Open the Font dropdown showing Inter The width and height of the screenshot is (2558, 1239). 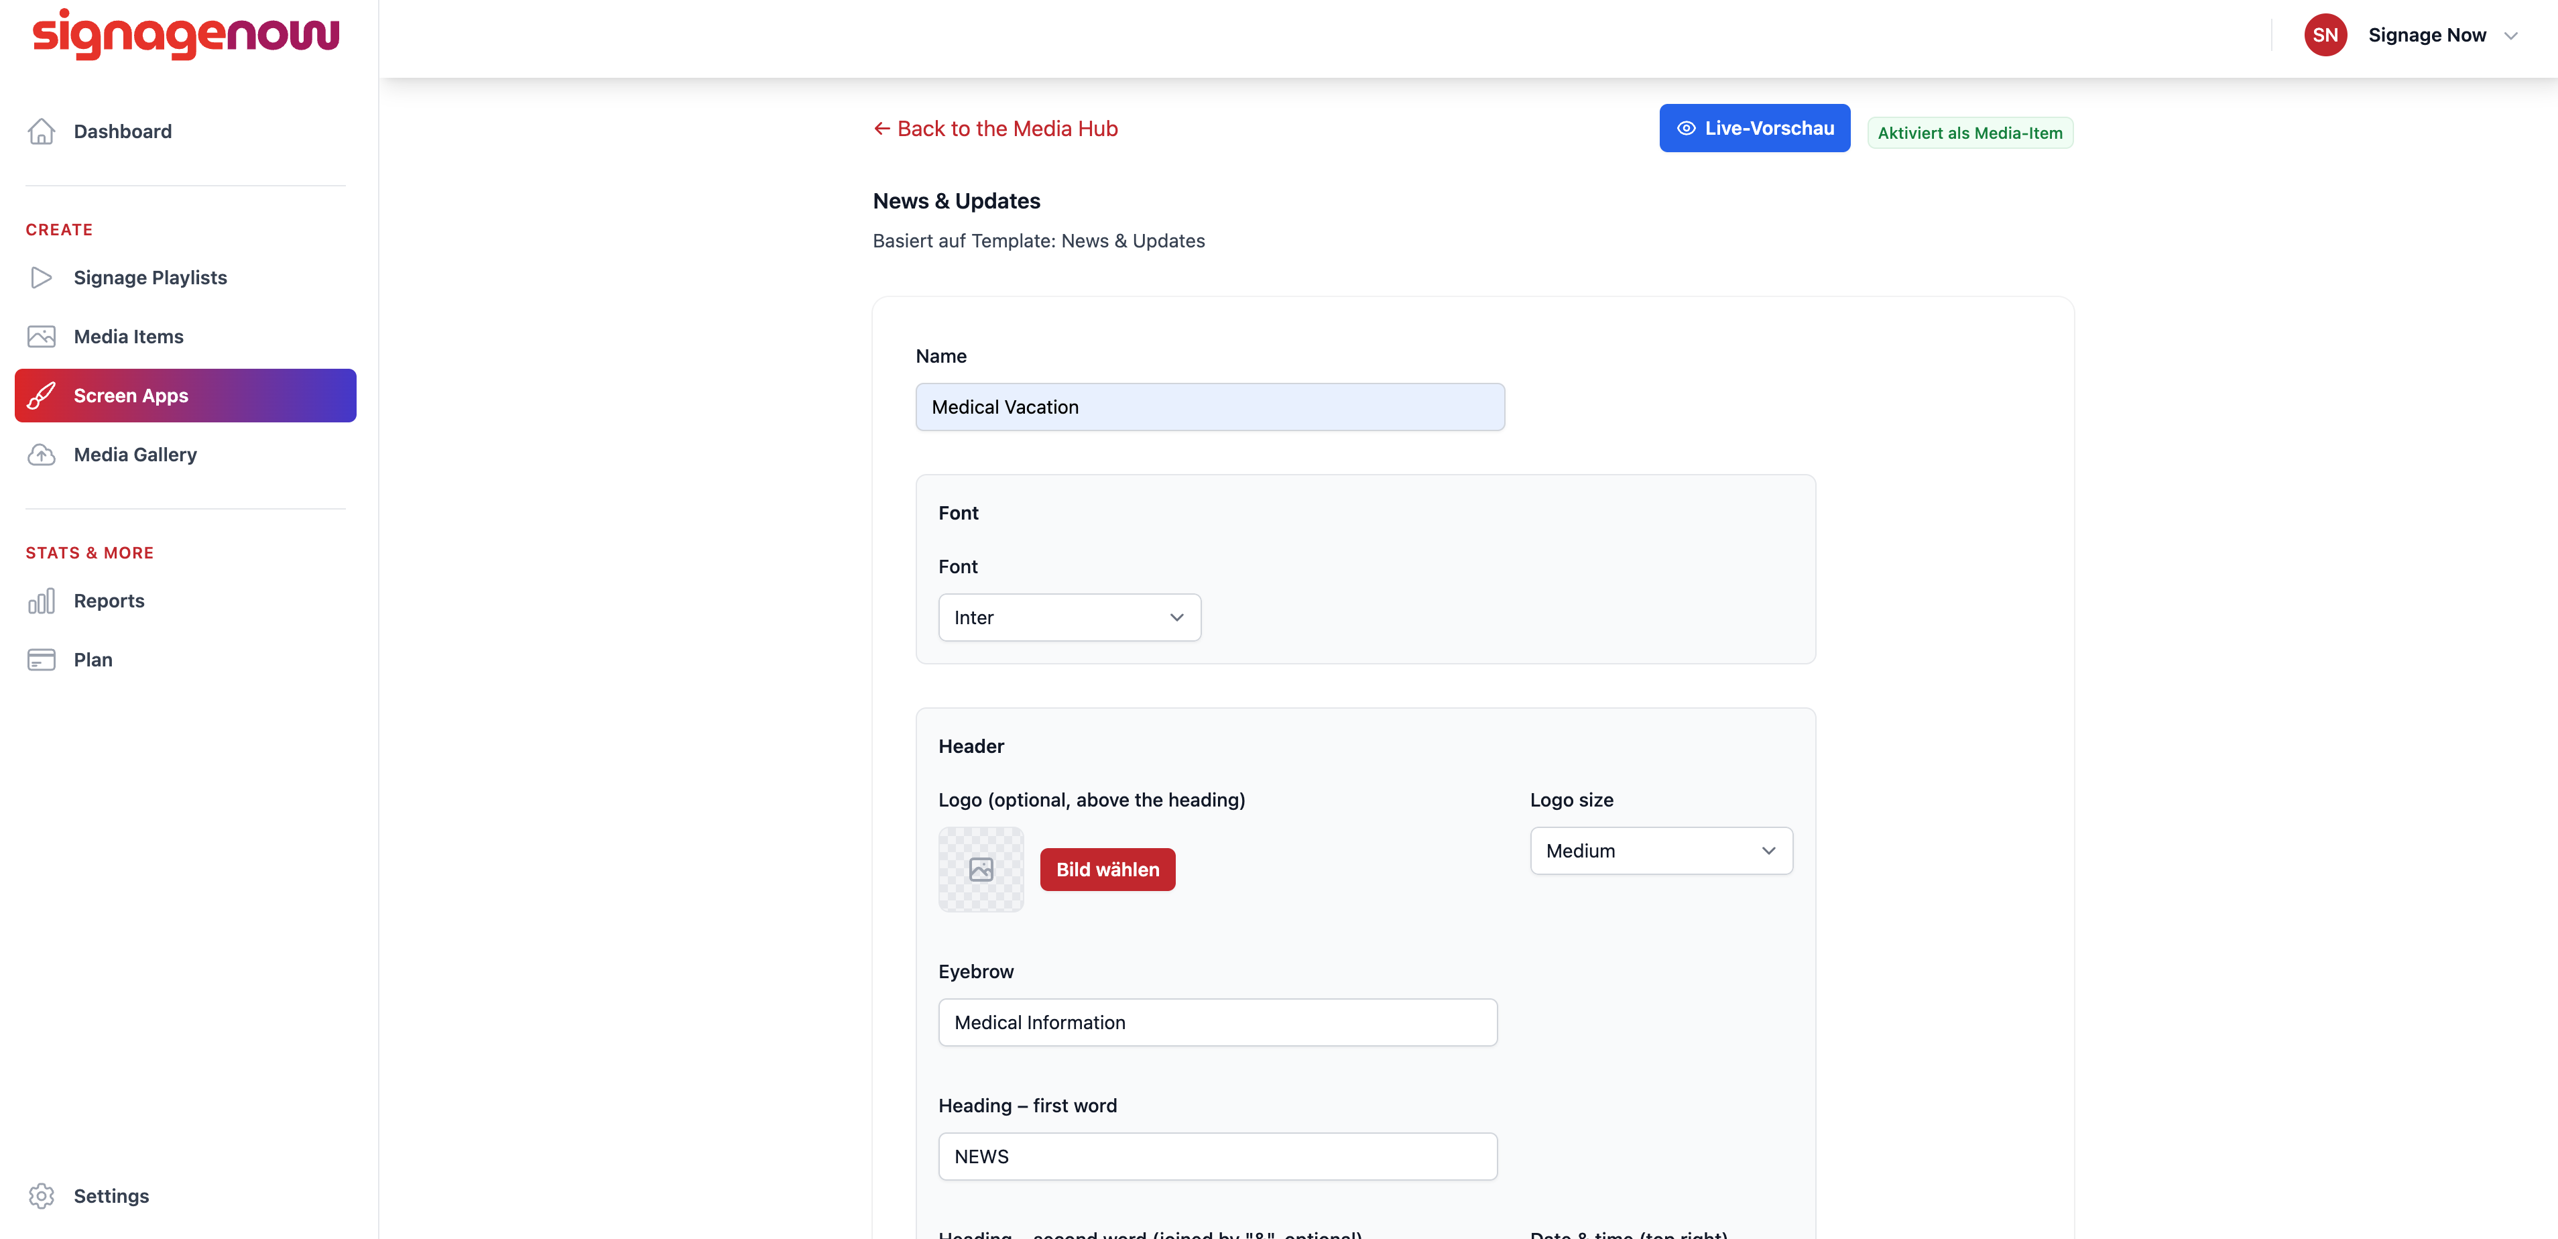1069,617
